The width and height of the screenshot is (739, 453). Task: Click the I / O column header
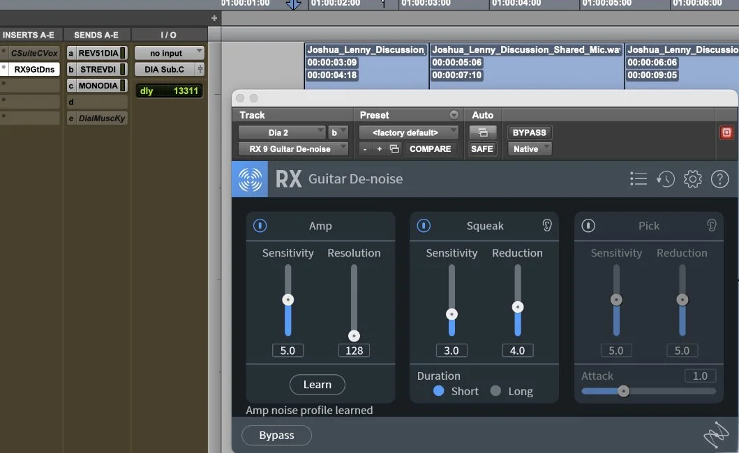tap(168, 35)
